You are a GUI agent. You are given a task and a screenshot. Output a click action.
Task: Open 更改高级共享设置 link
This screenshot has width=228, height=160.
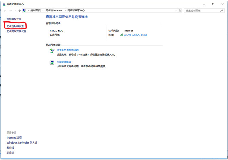16,31
